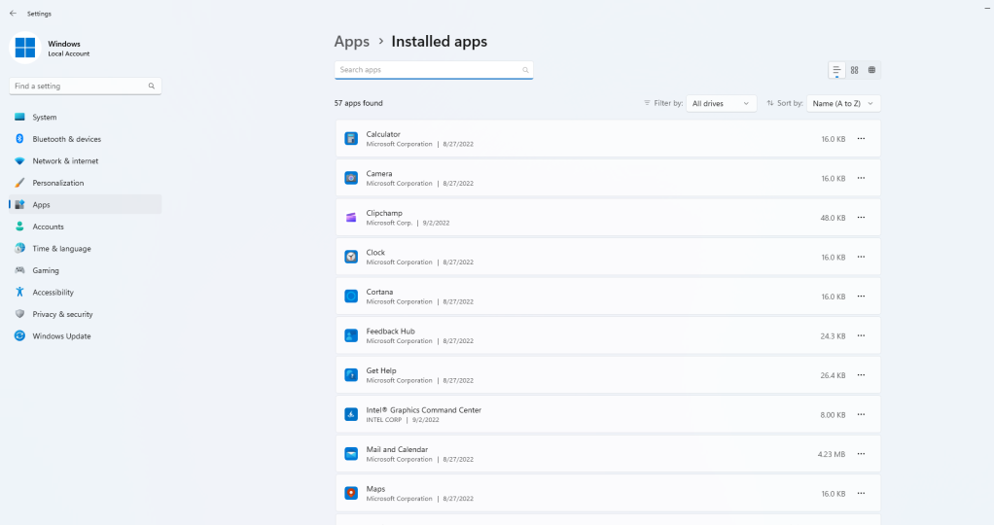Switch to grid view layout
Viewport: 994px width, 525px height.
[x=854, y=70]
